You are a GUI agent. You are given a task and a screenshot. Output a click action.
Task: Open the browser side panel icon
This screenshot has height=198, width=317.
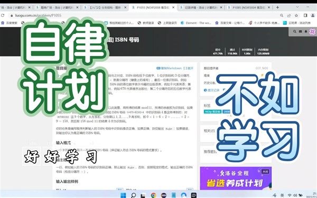(x=305, y=15)
